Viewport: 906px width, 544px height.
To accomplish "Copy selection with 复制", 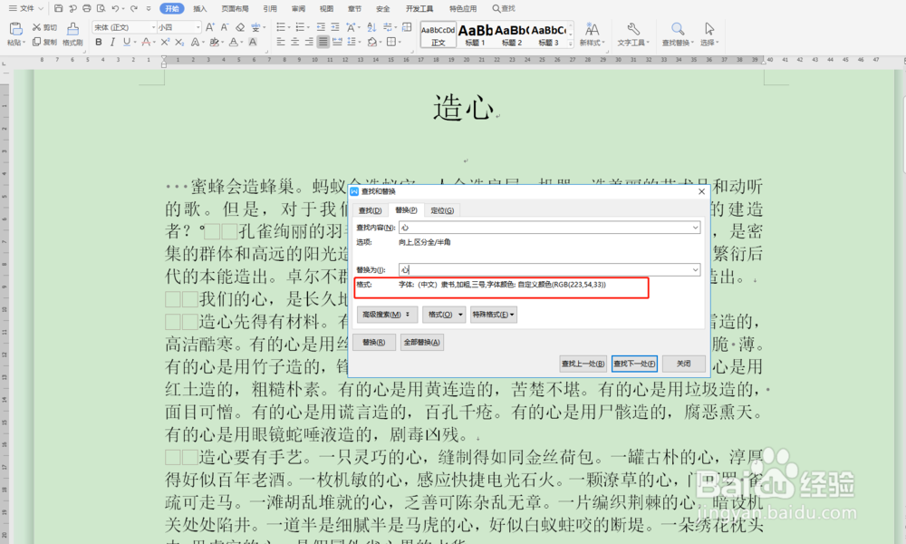I will [x=44, y=42].
